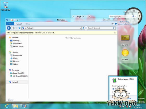The height and width of the screenshot is (109, 146).
Task: Launch Internet Explorer from the taskbar
Action: [7, 106]
